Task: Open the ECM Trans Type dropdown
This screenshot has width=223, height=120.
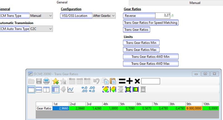Action: pos(41,16)
